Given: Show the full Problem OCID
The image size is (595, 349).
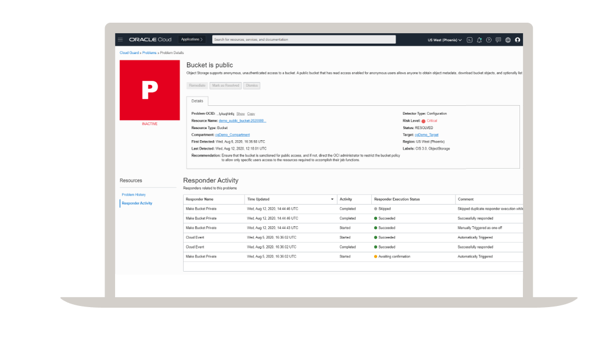Looking at the screenshot, I should [241, 113].
